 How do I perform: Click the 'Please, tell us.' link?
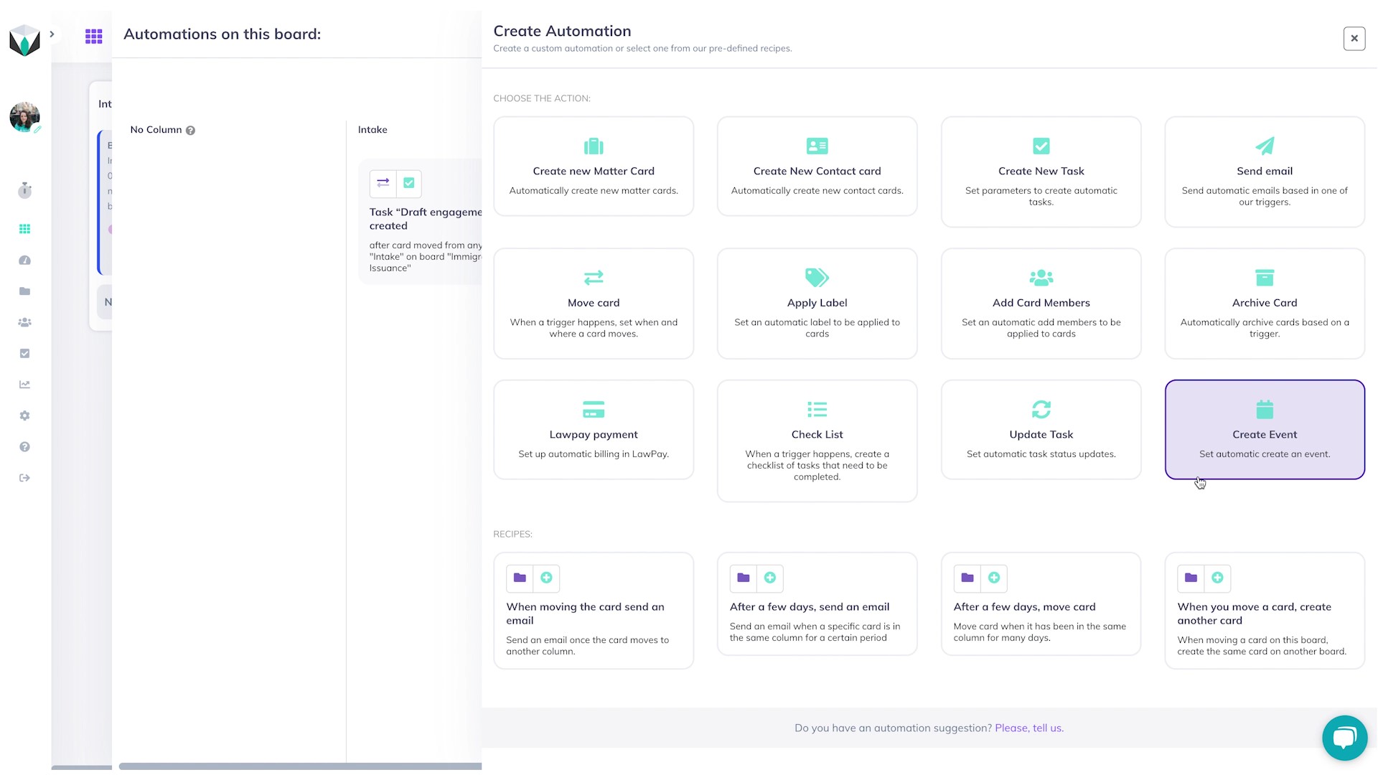pos(1028,728)
